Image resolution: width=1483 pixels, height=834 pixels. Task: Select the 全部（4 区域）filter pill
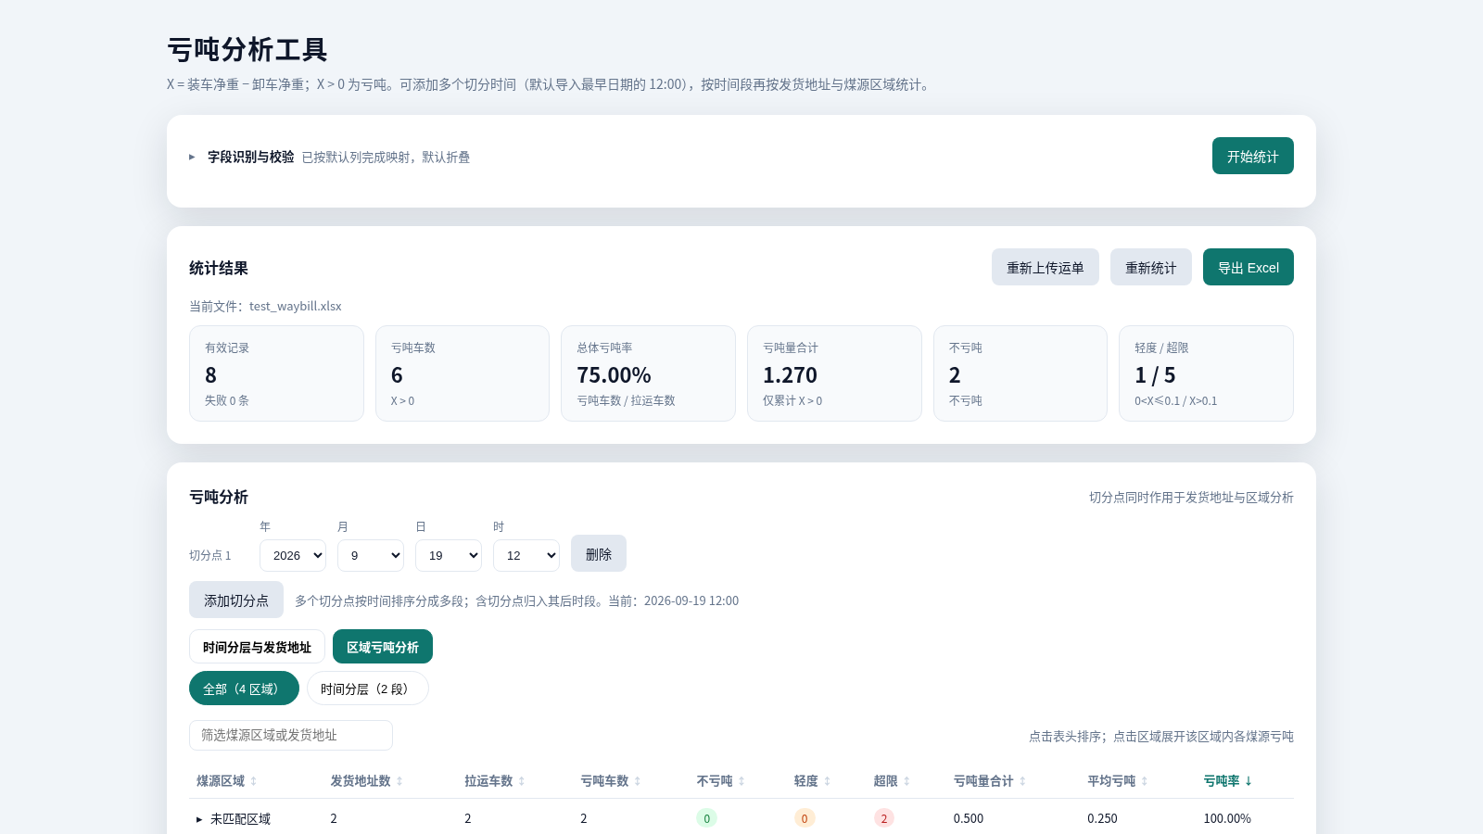point(244,689)
